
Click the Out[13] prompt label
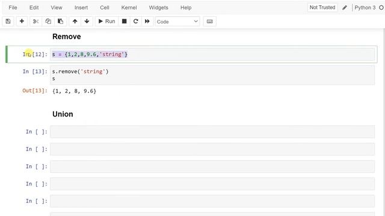coord(35,91)
